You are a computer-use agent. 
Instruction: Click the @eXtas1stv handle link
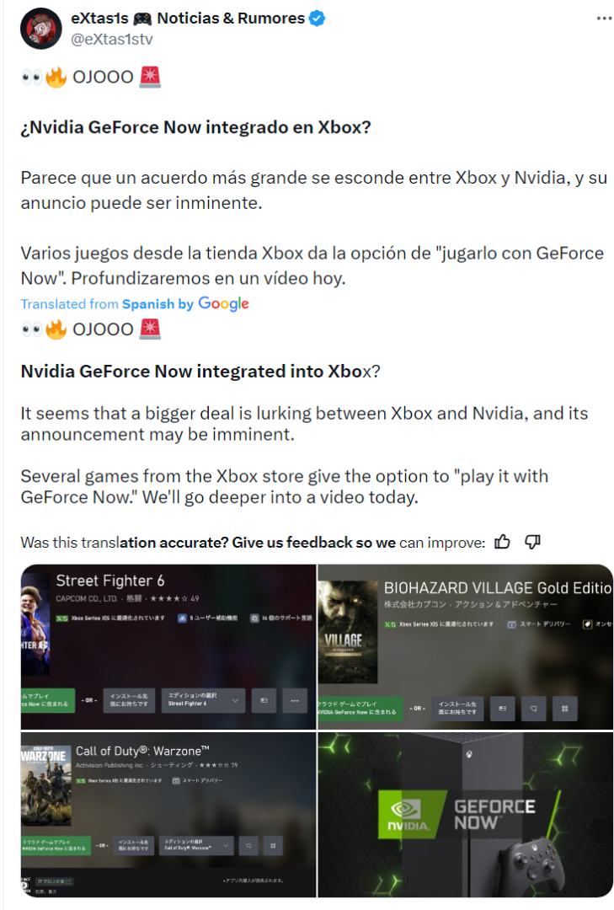(x=112, y=39)
